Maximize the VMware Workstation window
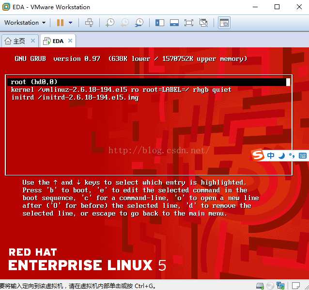Image resolution: width=309 pixels, height=290 pixels. (x=277, y=7)
